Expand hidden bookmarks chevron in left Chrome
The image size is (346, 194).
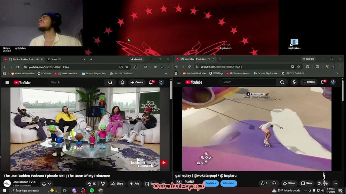pyautogui.click(x=166, y=74)
